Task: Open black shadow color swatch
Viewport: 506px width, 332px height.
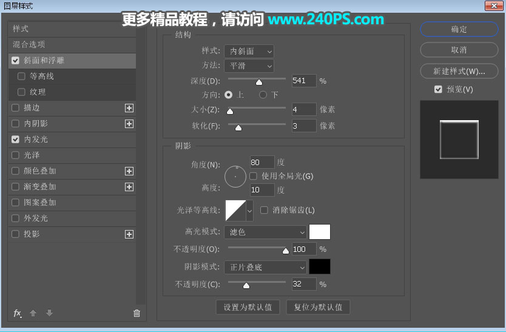Action: tap(320, 267)
